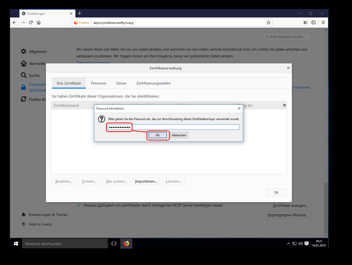Click the Importieren... button
The width and height of the screenshot is (352, 265).
coord(146,181)
